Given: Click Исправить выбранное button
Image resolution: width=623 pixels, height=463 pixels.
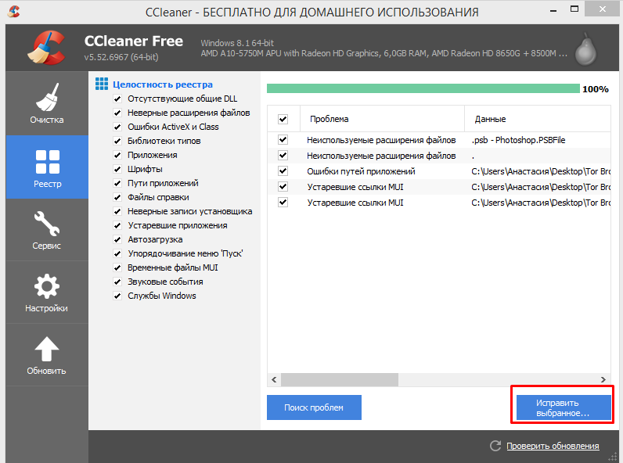Looking at the screenshot, I should coord(564,407).
